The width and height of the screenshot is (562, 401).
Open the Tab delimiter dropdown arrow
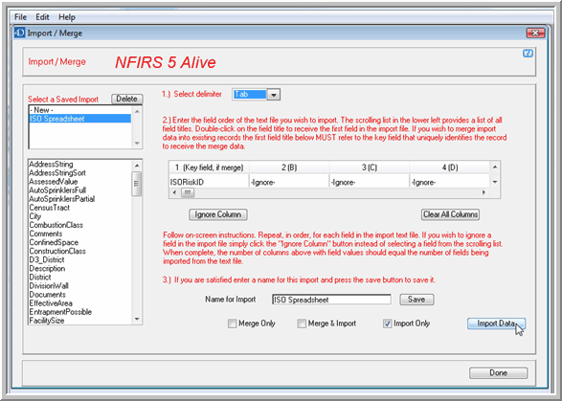tap(274, 95)
